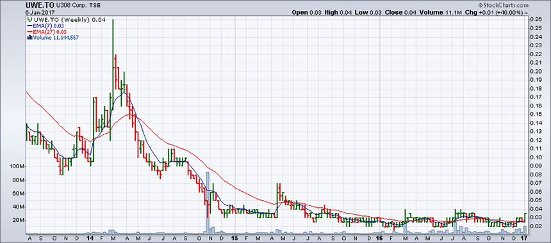Click the up triangle after the Chg value

click(x=526, y=13)
